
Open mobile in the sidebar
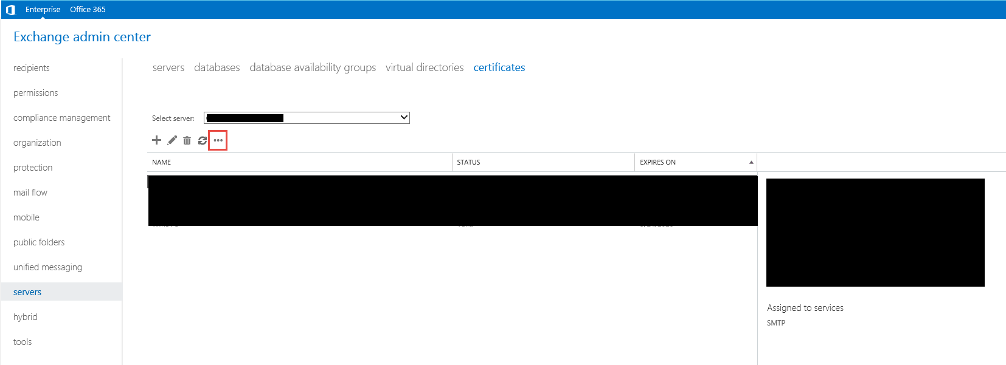point(26,217)
